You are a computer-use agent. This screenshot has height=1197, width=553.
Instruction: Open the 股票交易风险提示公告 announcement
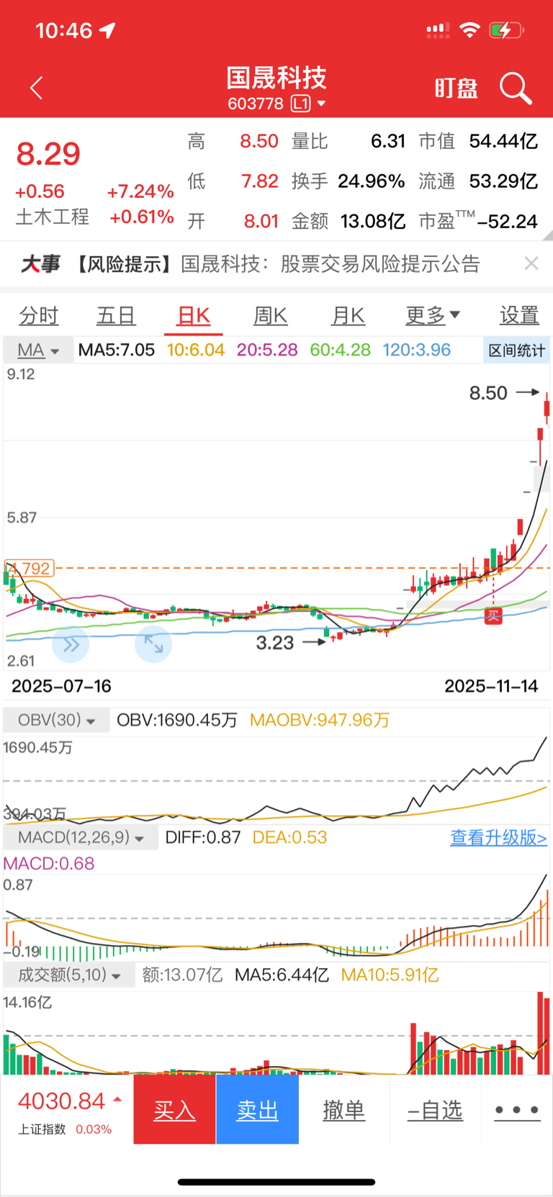(380, 264)
